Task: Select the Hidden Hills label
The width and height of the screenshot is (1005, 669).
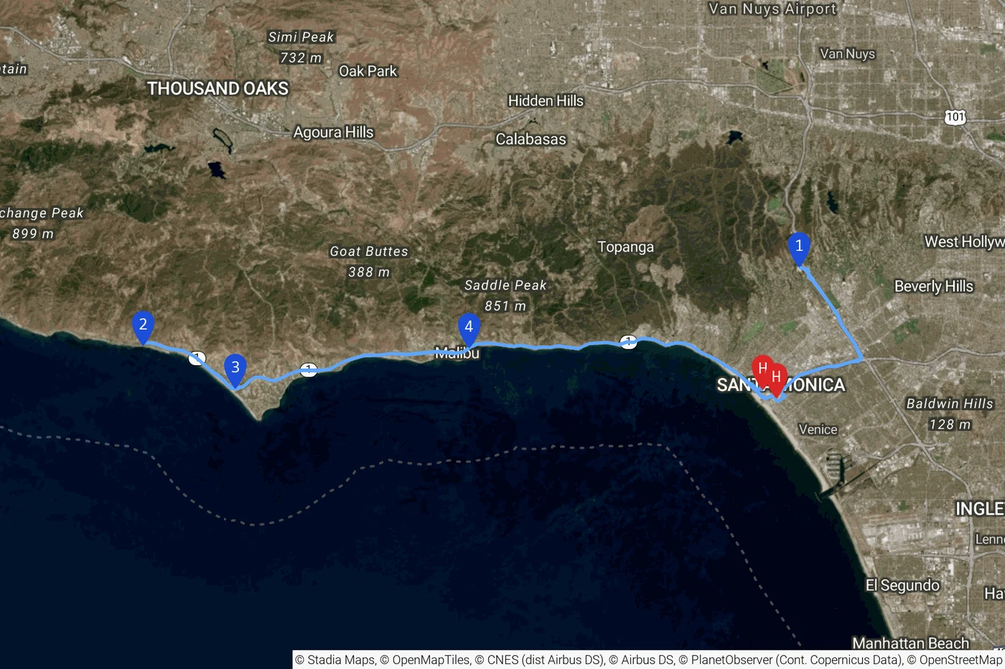Action: tap(546, 100)
